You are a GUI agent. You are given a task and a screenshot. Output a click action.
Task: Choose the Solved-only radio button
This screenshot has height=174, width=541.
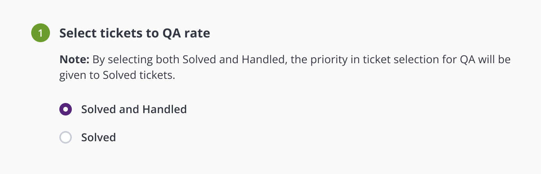coord(66,137)
